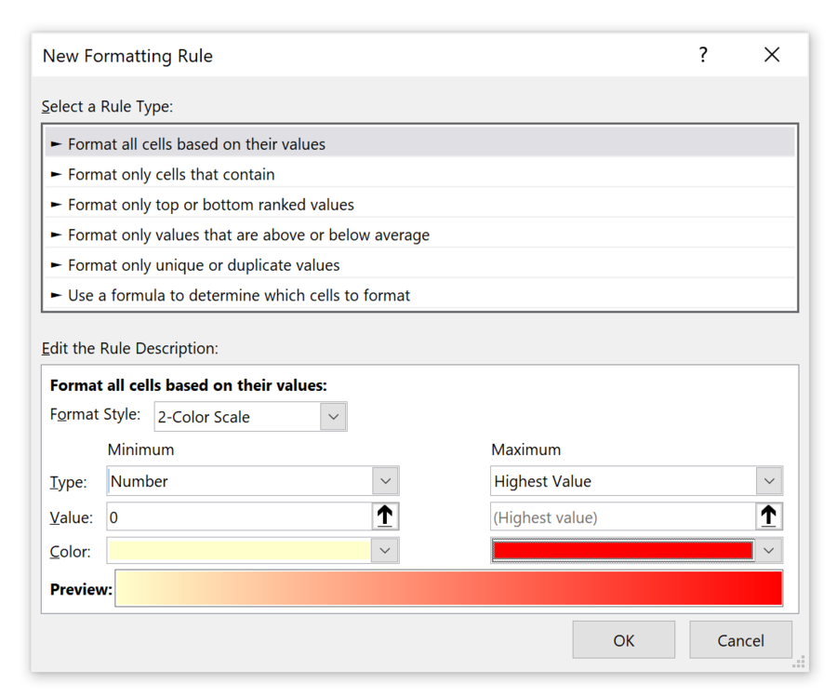This screenshot has height=697, width=837.
Task: Open the Maximum Color dropdown
Action: click(769, 550)
